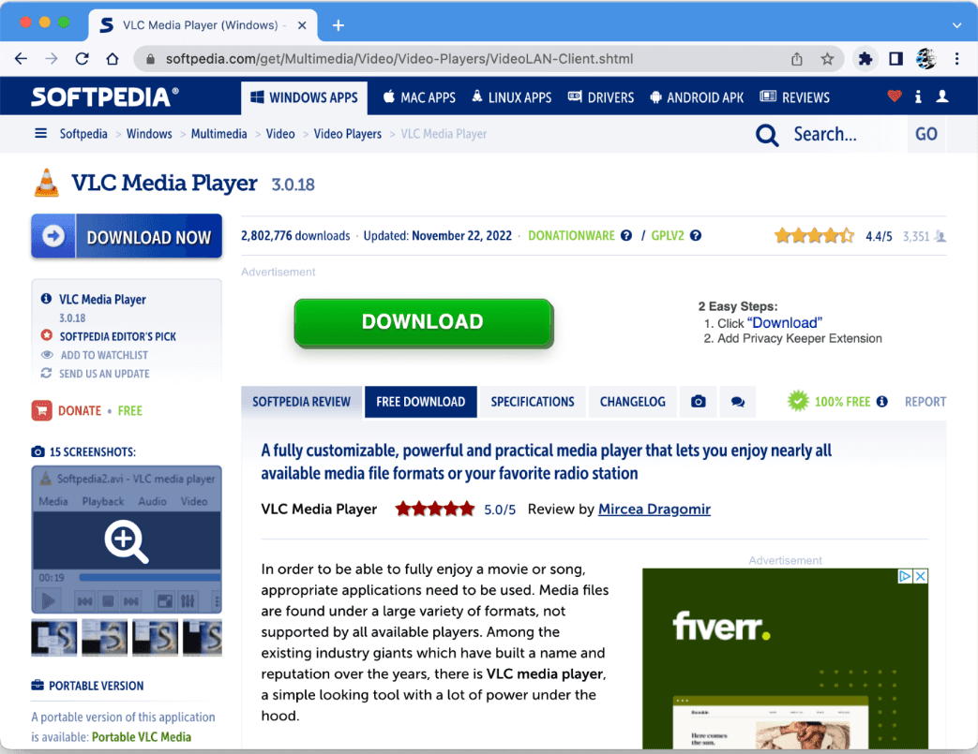The width and height of the screenshot is (978, 754).
Task: Bookmark this page with the star icon
Action: coord(827,59)
